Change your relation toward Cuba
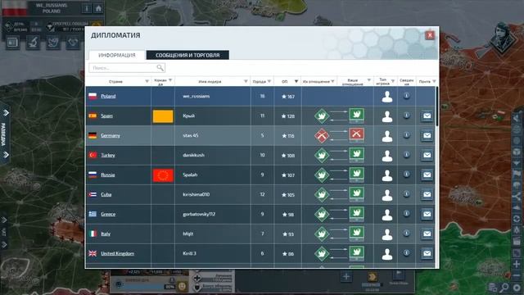The width and height of the screenshot is (524, 295). tap(357, 194)
